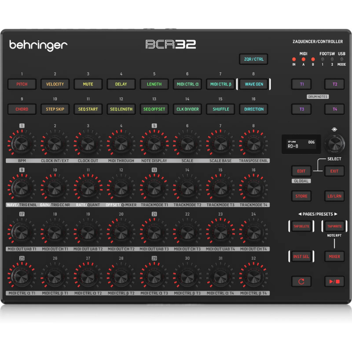Click the MIDI OUT CH T4 knob 24
Viewport: 352px width, 352px height.
pos(253,232)
